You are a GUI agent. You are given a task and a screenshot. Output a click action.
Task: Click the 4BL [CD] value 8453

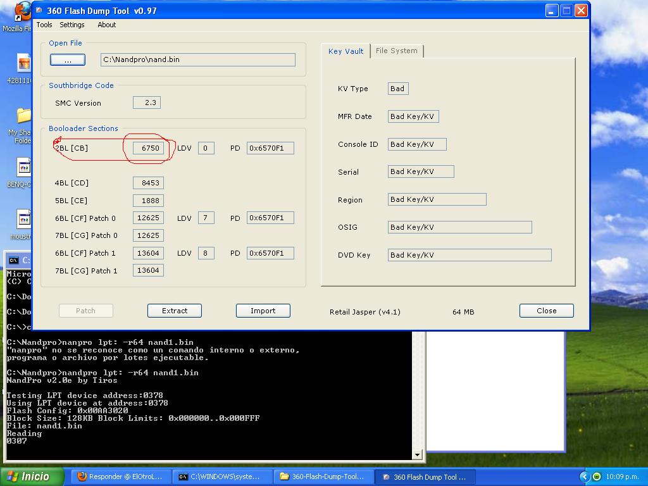(x=148, y=183)
